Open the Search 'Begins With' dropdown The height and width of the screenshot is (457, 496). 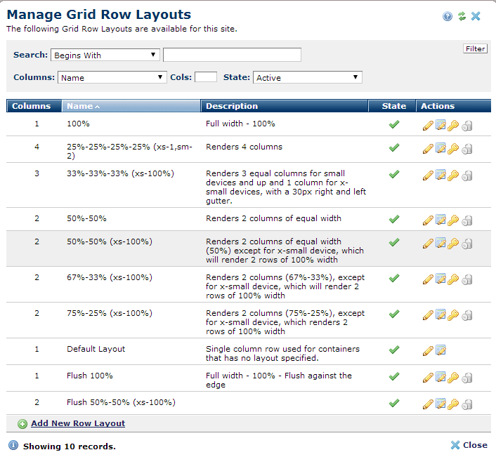[105, 55]
